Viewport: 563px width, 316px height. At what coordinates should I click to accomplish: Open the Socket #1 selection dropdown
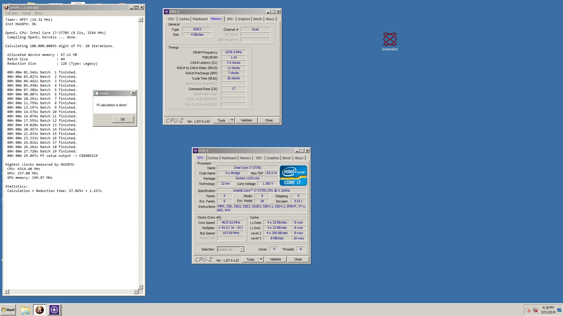(x=230, y=249)
